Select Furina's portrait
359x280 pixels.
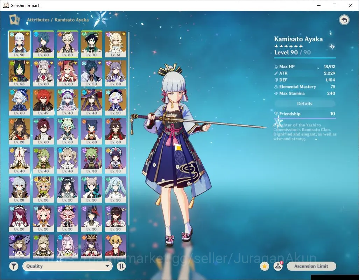[x=20, y=102]
